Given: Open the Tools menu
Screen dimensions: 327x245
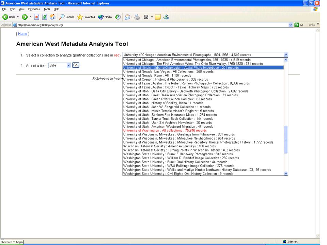Looking at the screenshot, I should [47, 9].
